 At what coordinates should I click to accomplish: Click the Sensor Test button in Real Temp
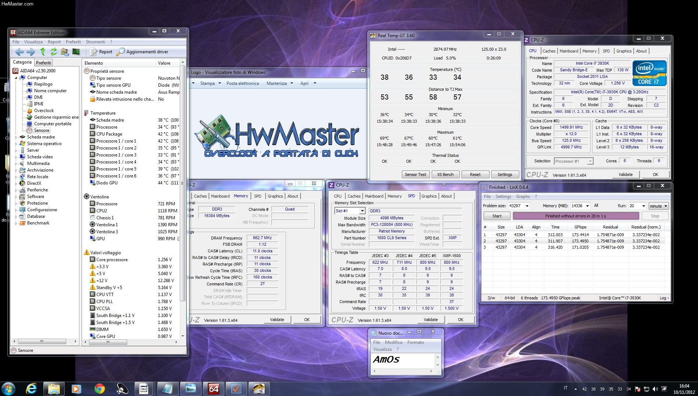pos(415,174)
